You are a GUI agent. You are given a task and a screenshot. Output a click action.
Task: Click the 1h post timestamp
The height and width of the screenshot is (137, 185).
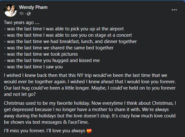click(21, 14)
